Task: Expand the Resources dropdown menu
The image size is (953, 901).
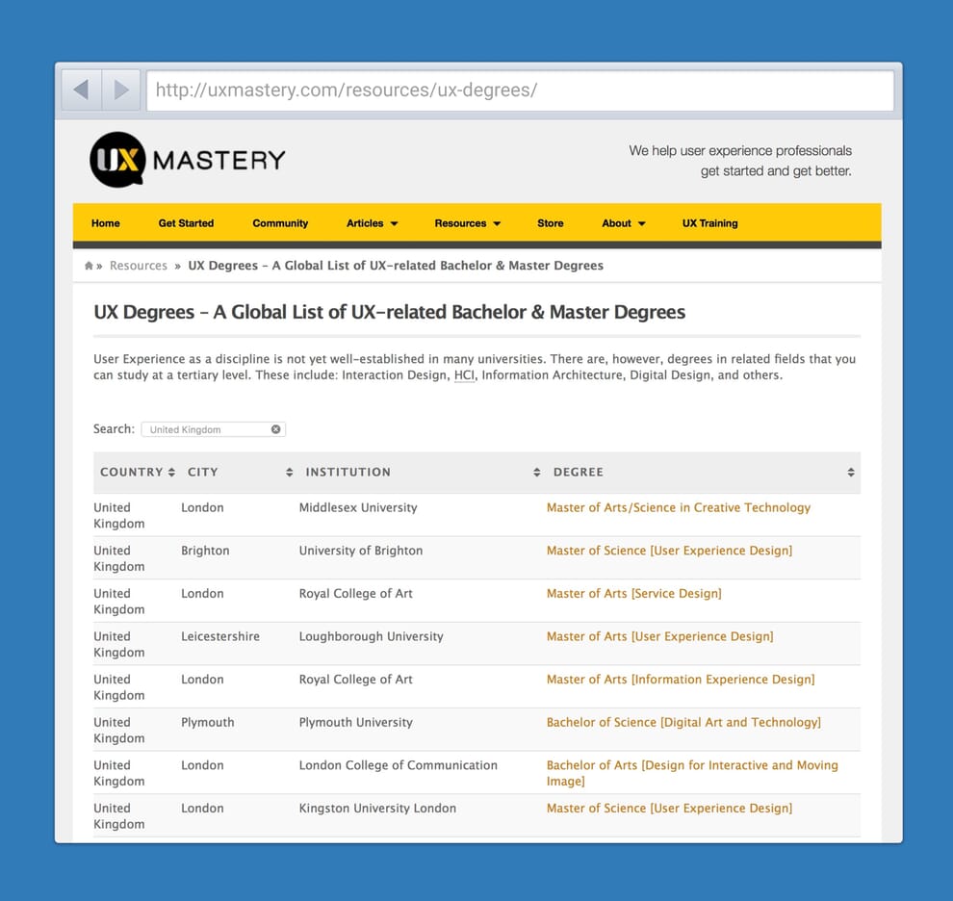Action: click(468, 223)
